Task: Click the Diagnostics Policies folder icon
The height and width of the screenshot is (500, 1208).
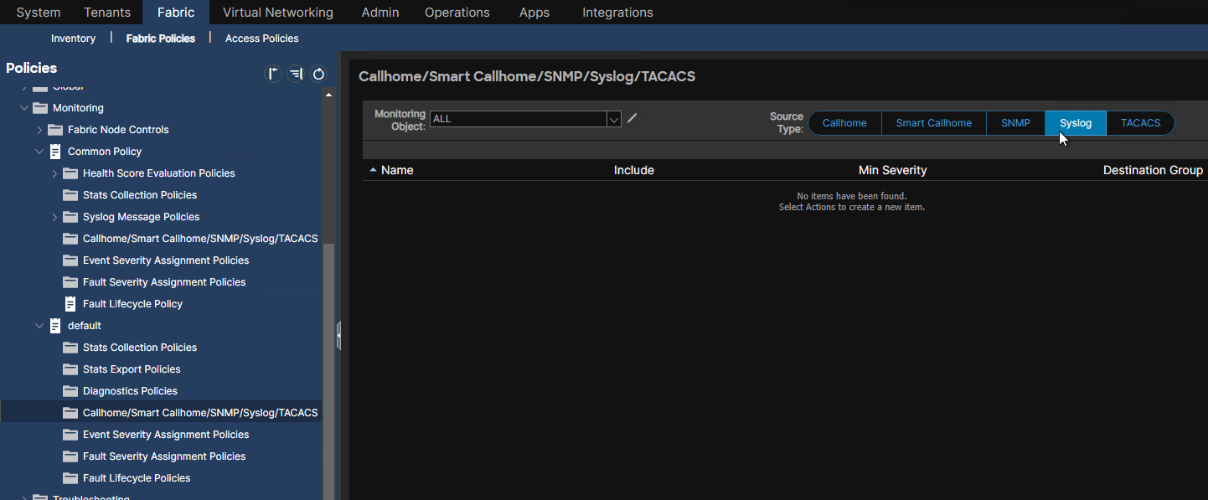Action: click(x=70, y=391)
